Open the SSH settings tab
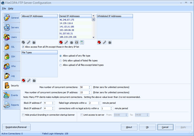The height and width of the screenshot is (136, 194). click(12, 56)
